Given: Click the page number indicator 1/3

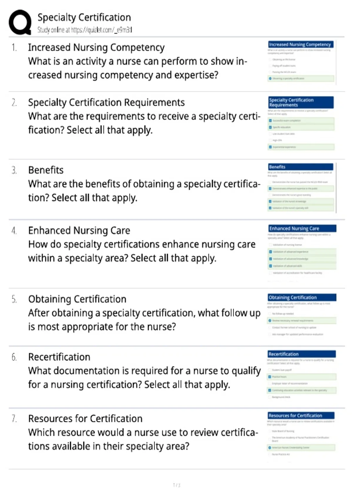Looking at the screenshot, I should [176, 485].
